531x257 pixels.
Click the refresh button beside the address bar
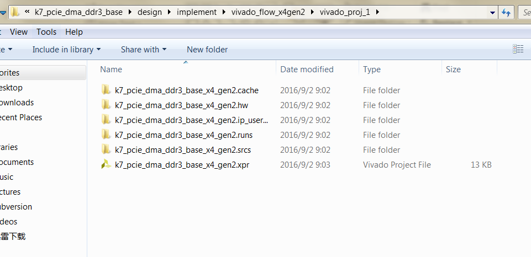coord(506,12)
